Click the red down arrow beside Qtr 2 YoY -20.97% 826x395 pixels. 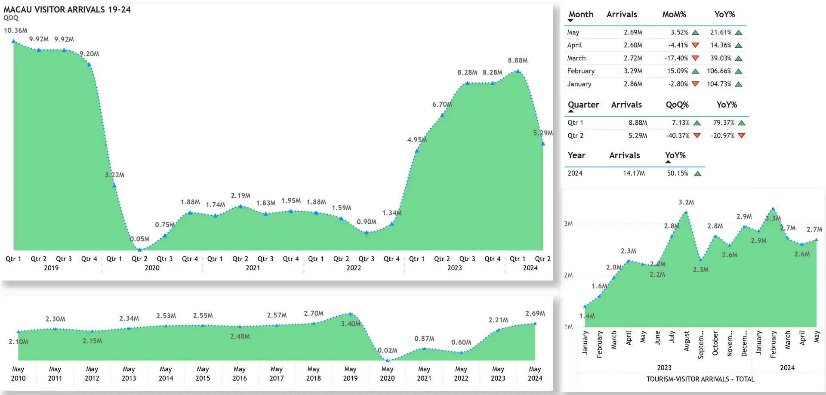tap(742, 136)
